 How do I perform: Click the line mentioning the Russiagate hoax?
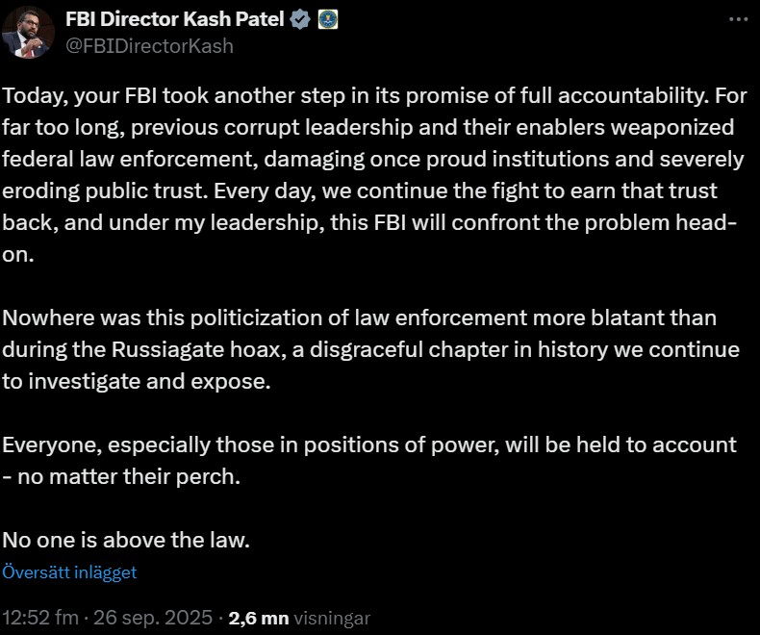[370, 350]
